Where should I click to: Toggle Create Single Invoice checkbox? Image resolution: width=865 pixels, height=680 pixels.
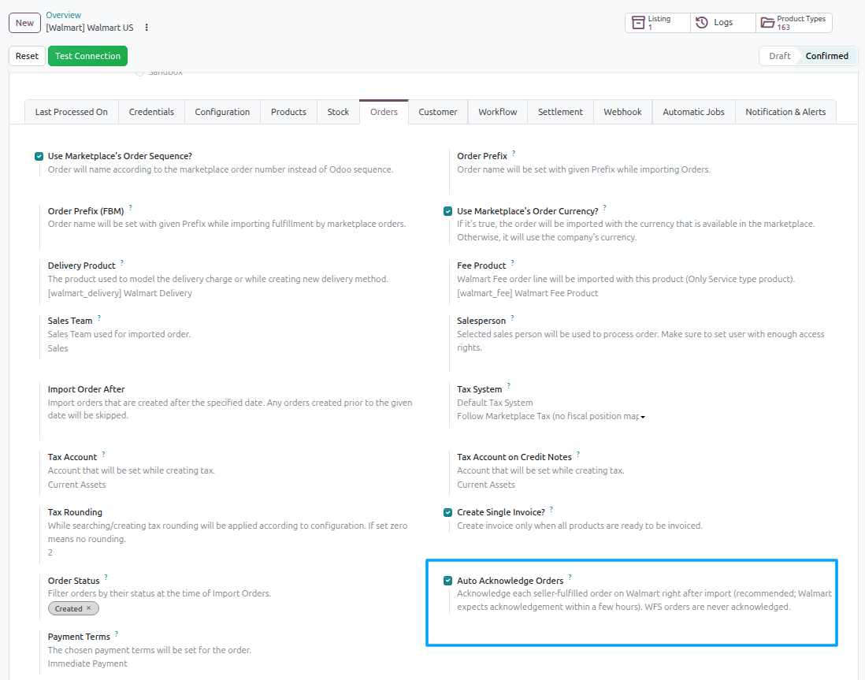coord(448,513)
